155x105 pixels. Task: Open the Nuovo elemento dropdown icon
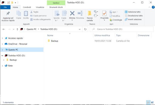[x=96, y=12]
